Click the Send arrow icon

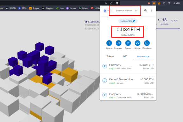[x=118, y=43]
